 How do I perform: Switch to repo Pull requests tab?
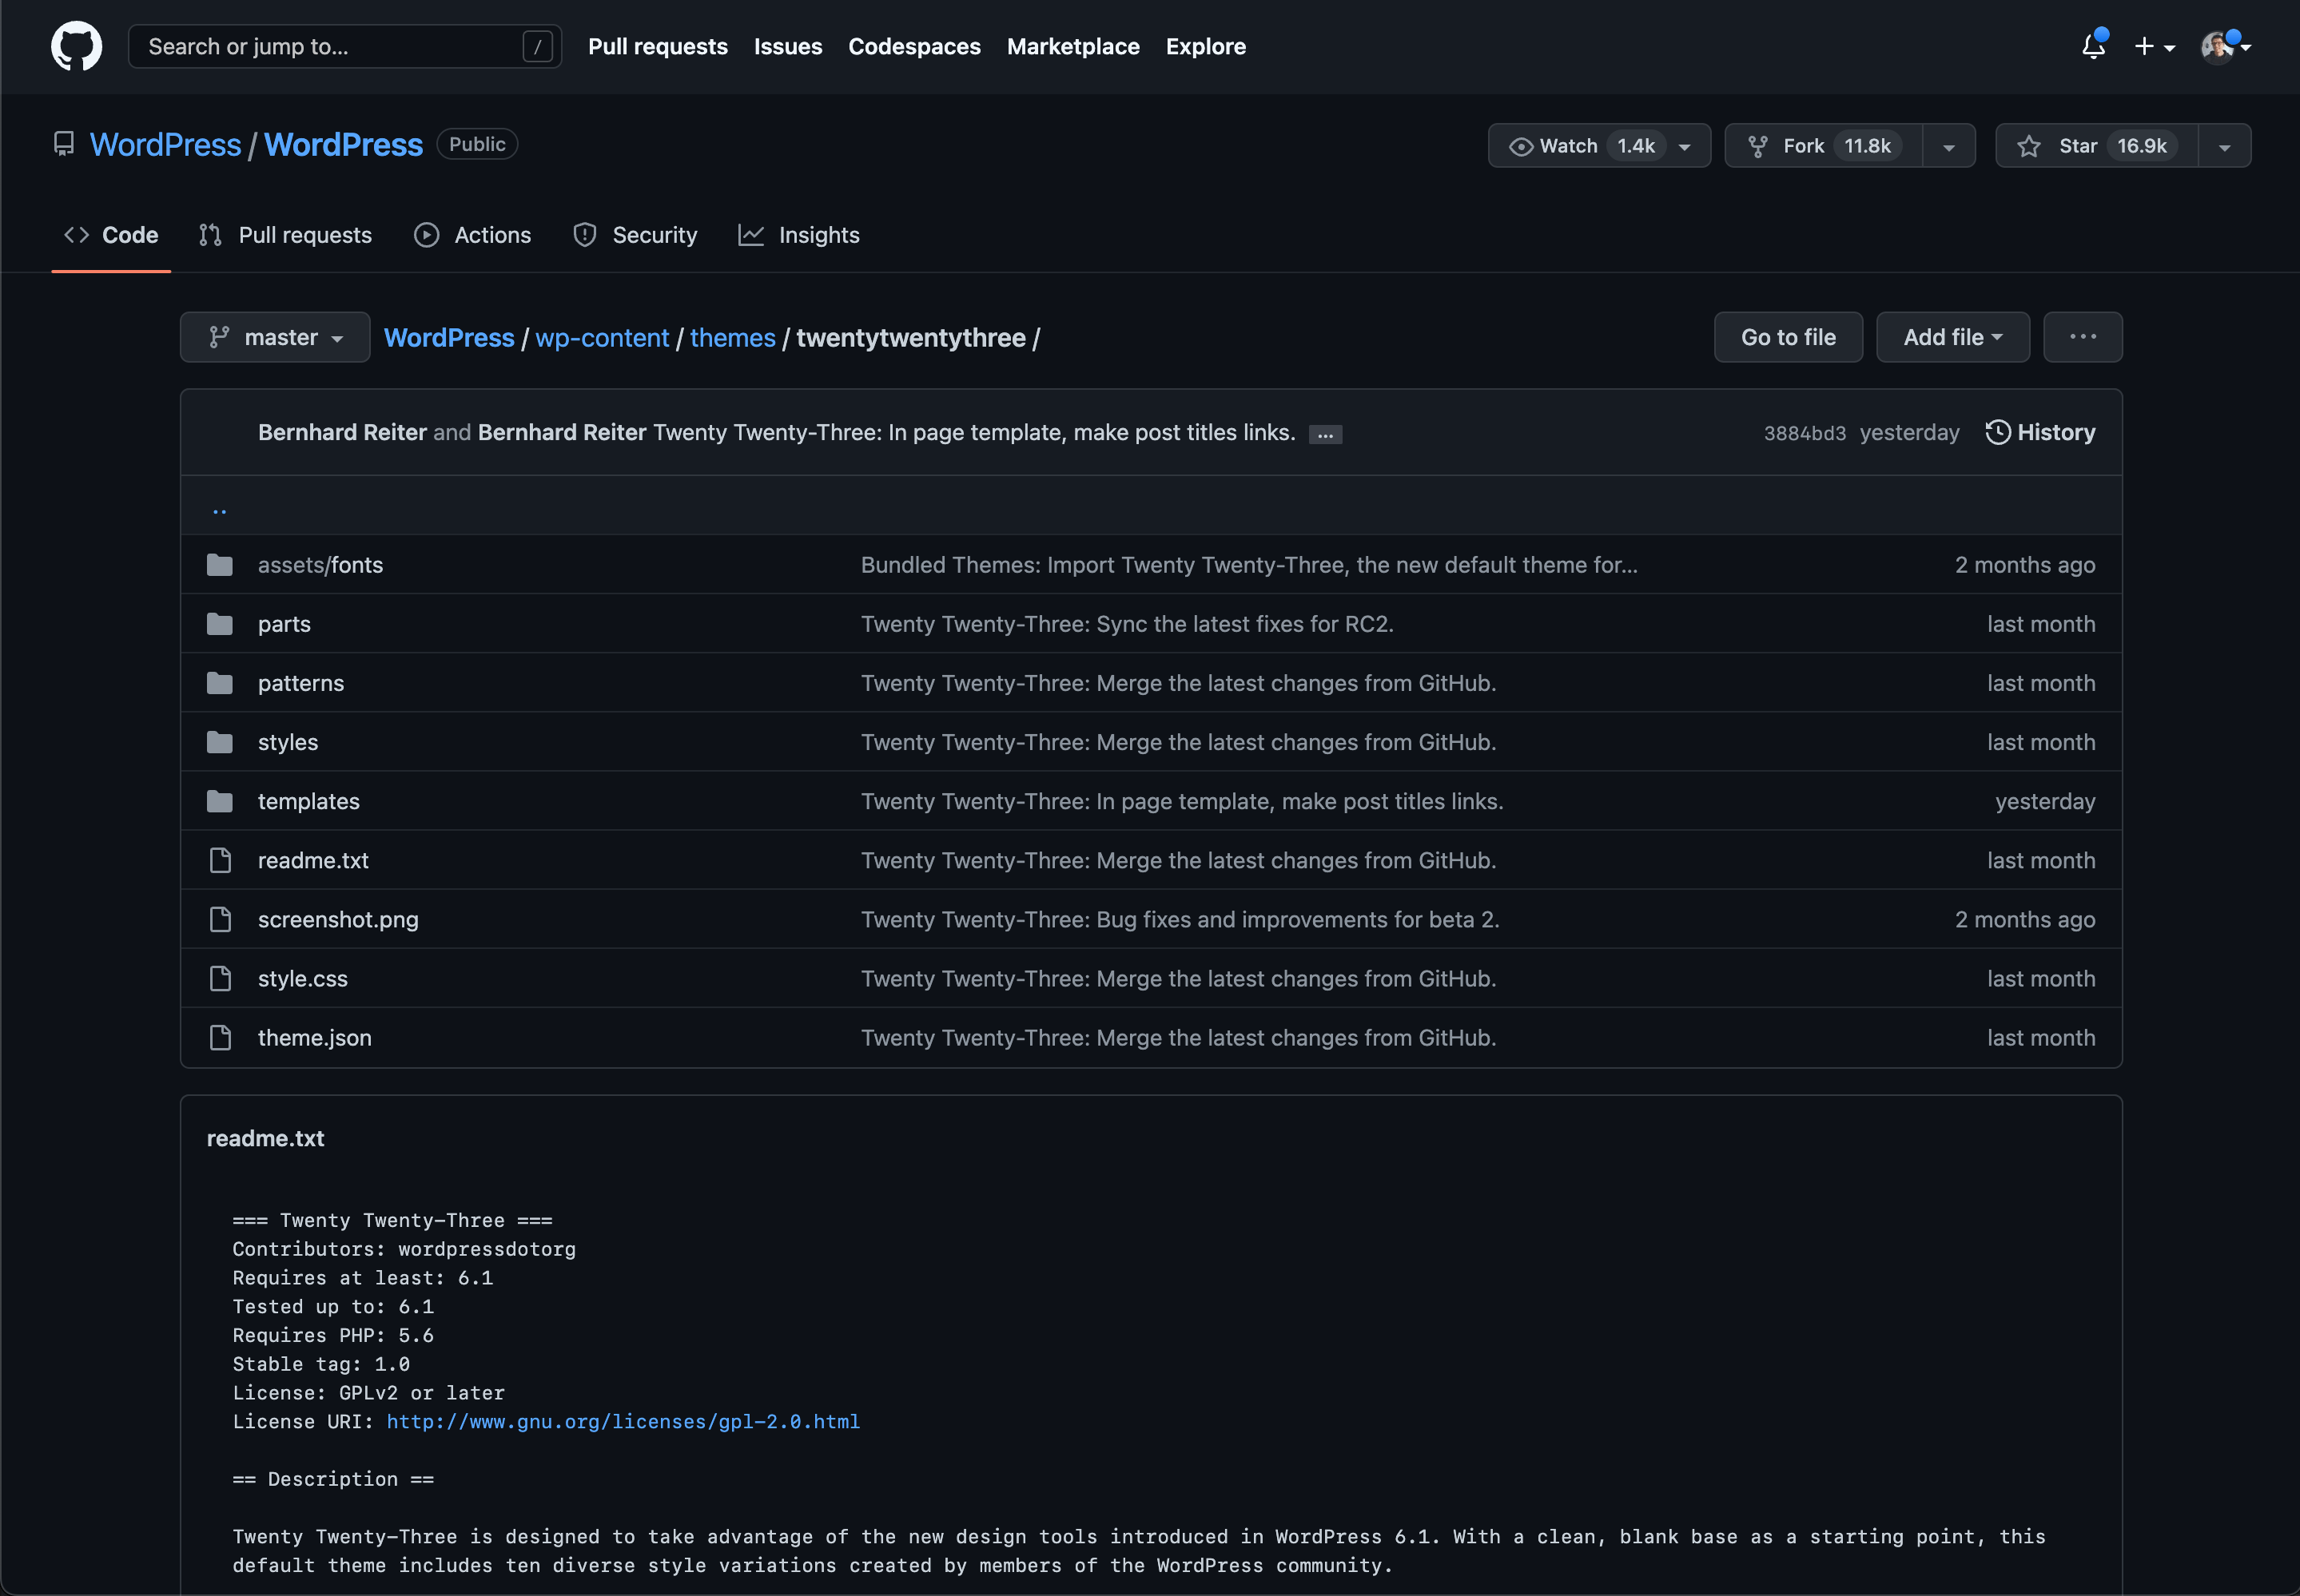coord(285,235)
